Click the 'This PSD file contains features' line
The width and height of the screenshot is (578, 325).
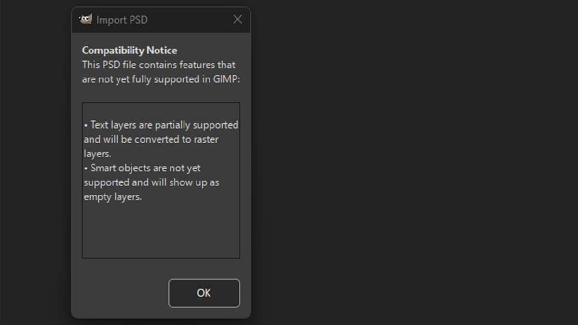tap(158, 65)
